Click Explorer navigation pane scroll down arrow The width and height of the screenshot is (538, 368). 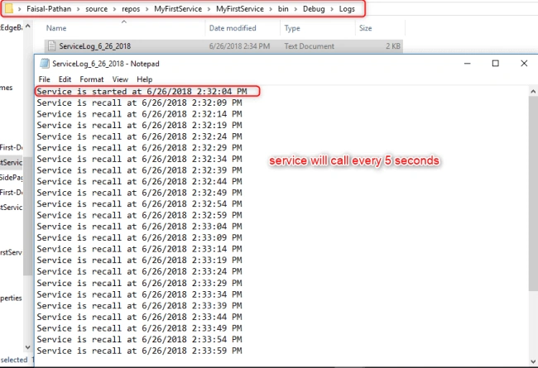(x=28, y=347)
